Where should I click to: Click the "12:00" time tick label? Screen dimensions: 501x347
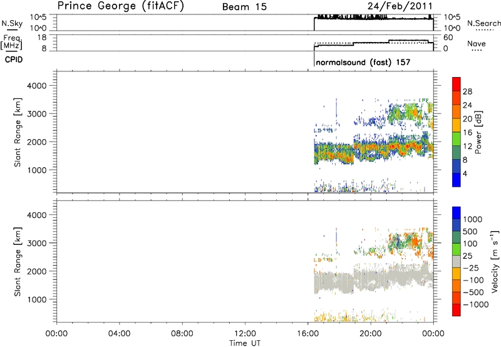click(245, 334)
